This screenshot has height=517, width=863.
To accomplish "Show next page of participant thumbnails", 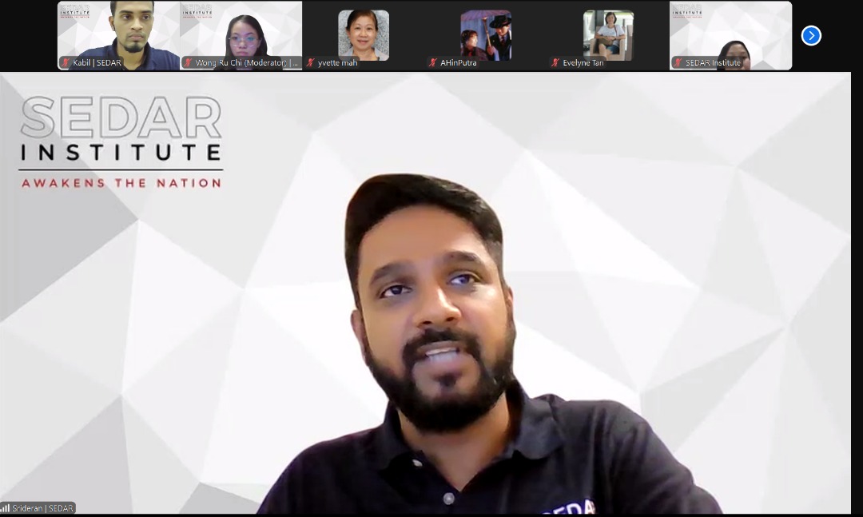I will tap(811, 36).
